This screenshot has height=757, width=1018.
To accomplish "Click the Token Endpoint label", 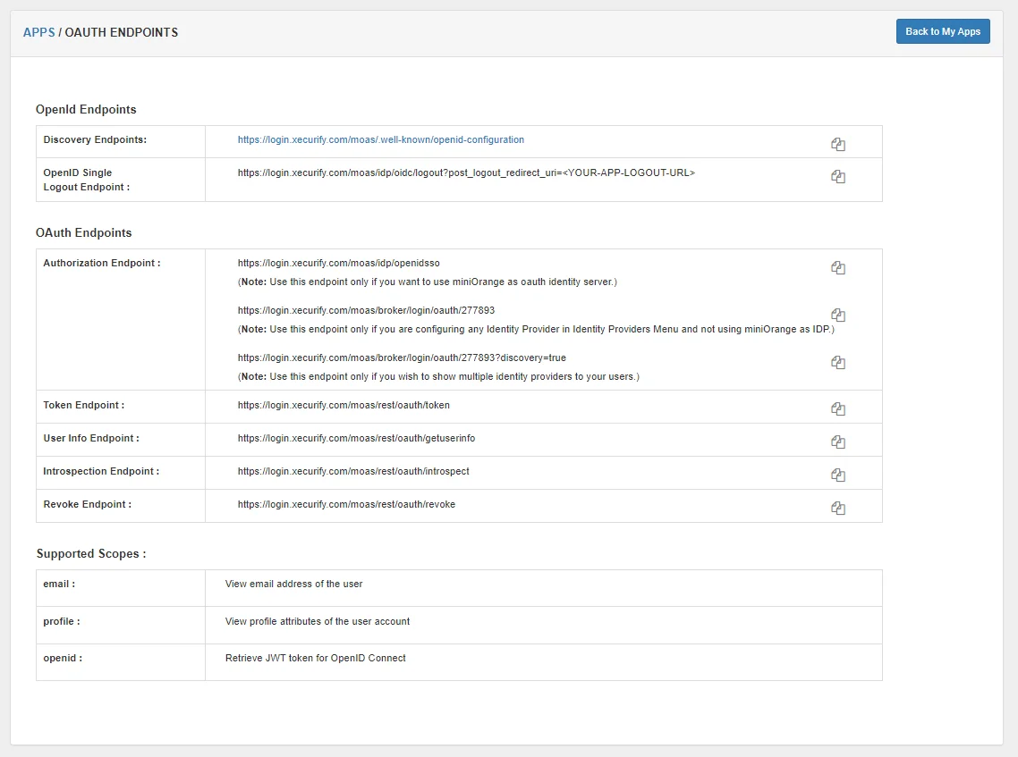I will [84, 405].
